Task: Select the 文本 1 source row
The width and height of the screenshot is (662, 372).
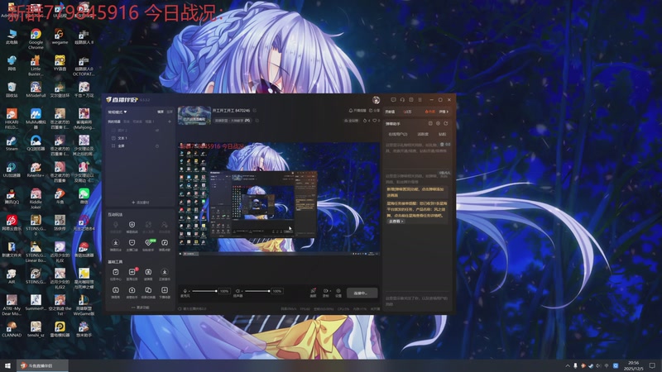Action: 140,138
